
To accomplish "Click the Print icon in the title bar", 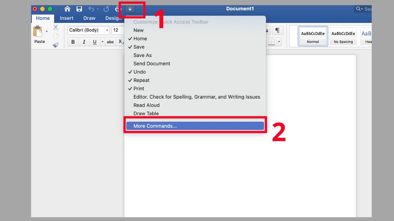I will point(118,9).
